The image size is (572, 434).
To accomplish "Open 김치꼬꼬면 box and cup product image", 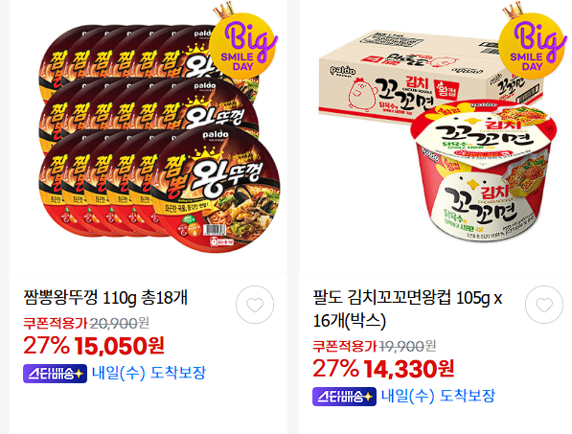I will click(x=436, y=137).
